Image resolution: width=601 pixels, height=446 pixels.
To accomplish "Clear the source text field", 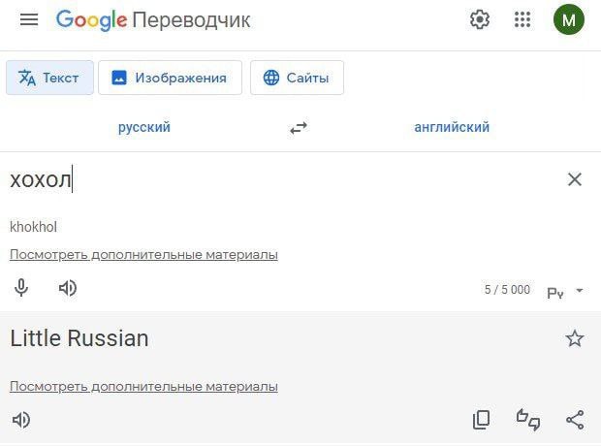I will click(x=575, y=179).
